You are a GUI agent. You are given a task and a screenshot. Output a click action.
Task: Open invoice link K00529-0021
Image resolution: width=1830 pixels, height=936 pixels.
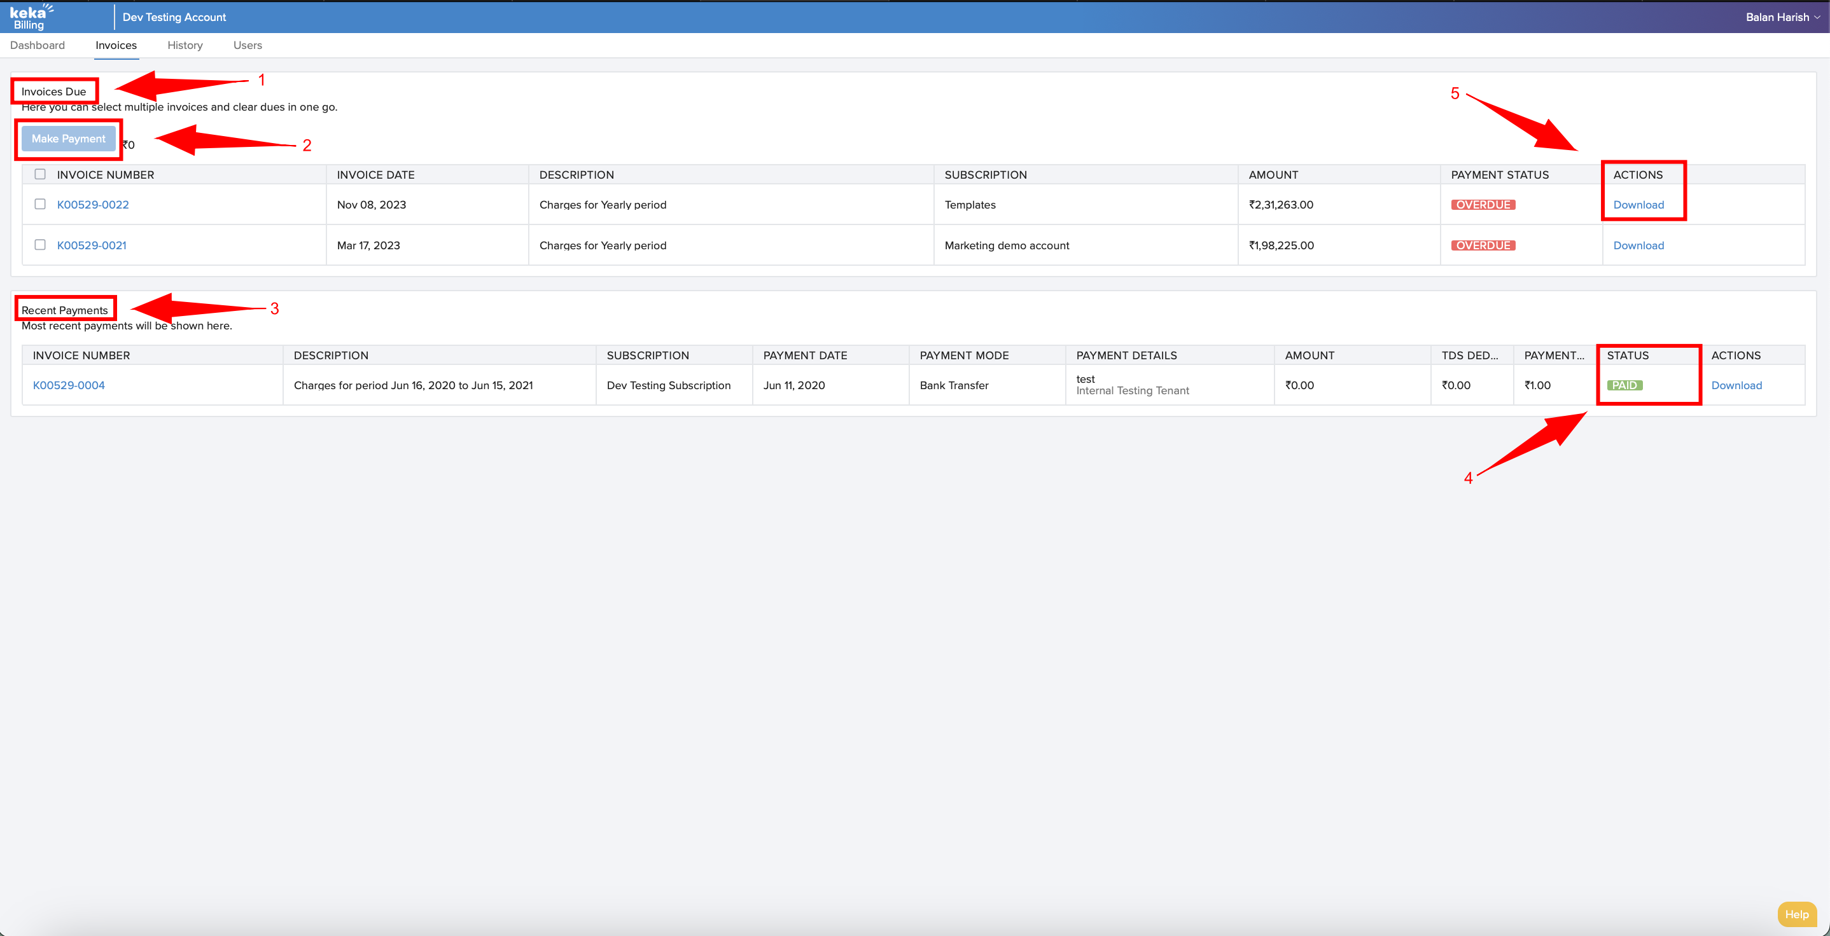point(92,245)
